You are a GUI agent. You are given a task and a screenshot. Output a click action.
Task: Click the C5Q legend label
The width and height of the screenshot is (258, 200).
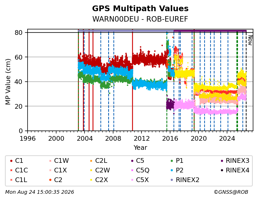(x=143, y=170)
